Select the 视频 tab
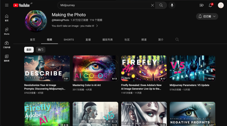This screenshot has height=126, width=227. [50, 40]
